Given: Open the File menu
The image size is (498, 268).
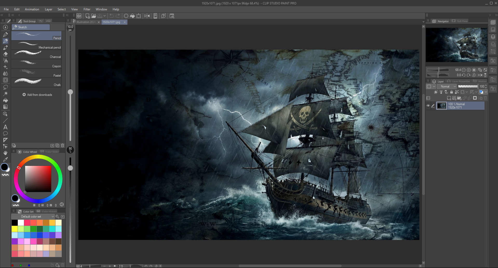Looking at the screenshot, I should click(6, 9).
